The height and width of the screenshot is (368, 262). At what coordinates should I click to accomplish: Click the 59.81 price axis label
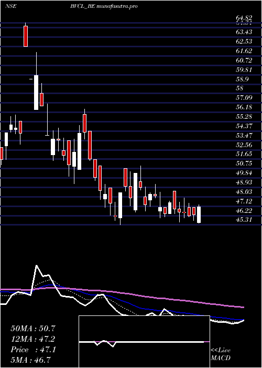(x=244, y=69)
